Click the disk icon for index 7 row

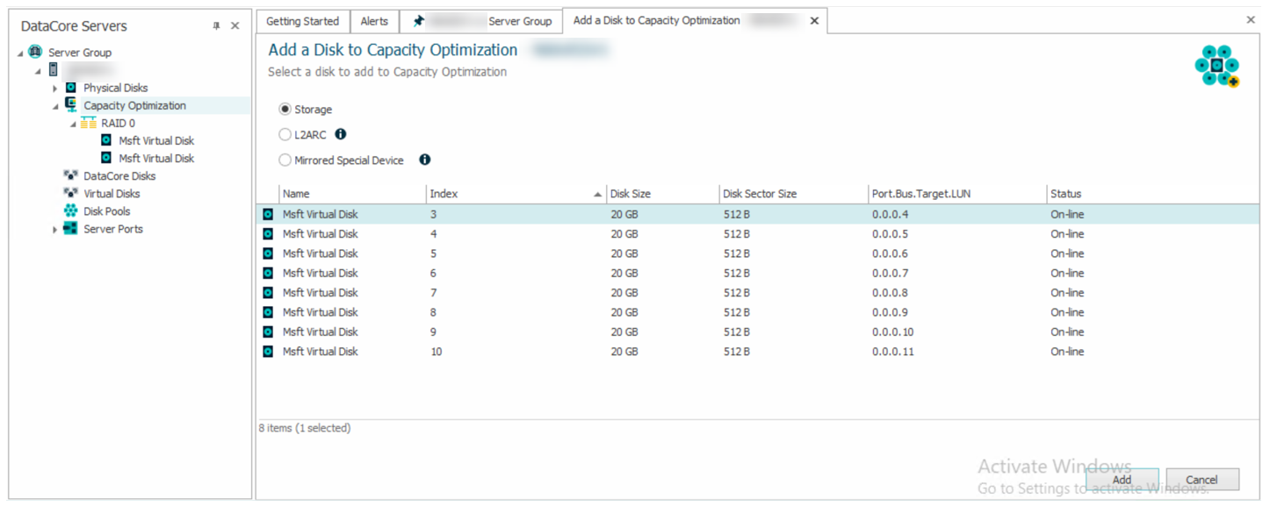268,293
